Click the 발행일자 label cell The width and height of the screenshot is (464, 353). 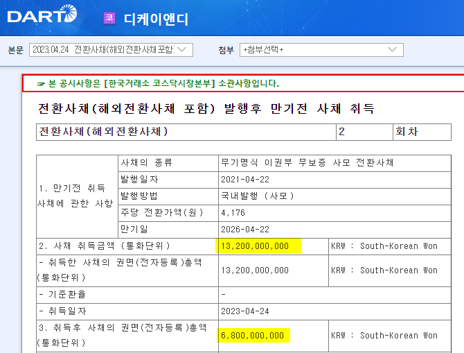point(168,180)
